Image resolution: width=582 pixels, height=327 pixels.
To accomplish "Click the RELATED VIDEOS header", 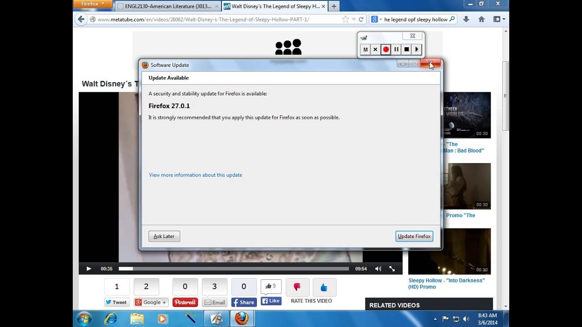I will click(x=394, y=305).
